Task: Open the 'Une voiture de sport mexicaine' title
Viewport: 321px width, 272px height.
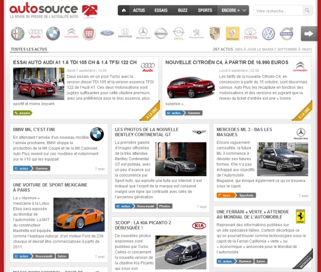Action: (x=50, y=187)
